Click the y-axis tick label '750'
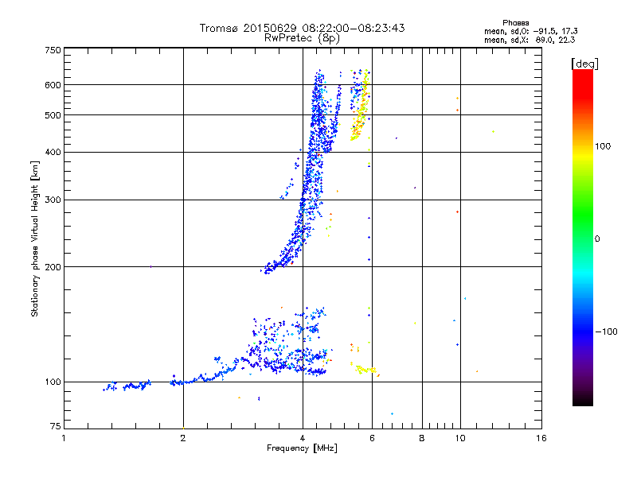637x477 pixels. tap(53, 50)
